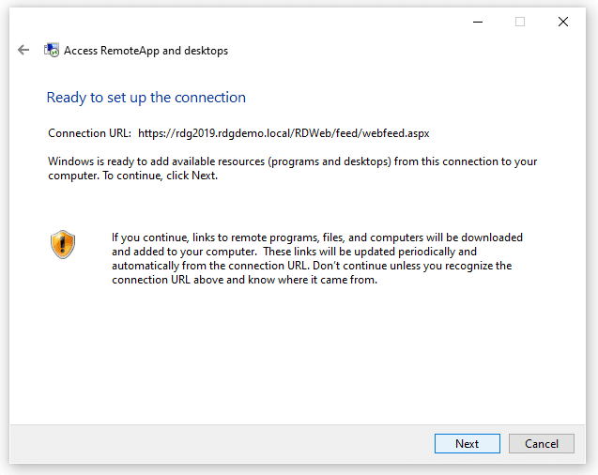Cancel the connection setup

click(542, 444)
